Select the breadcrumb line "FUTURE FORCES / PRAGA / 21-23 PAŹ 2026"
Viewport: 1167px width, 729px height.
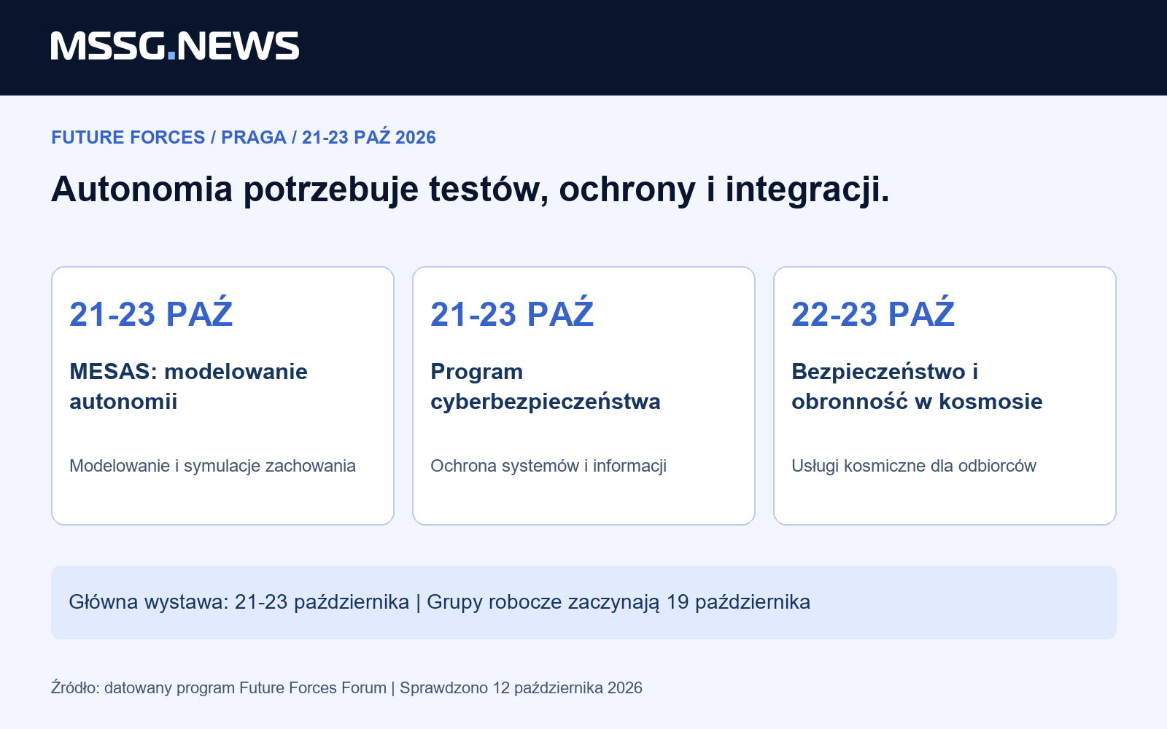(244, 137)
